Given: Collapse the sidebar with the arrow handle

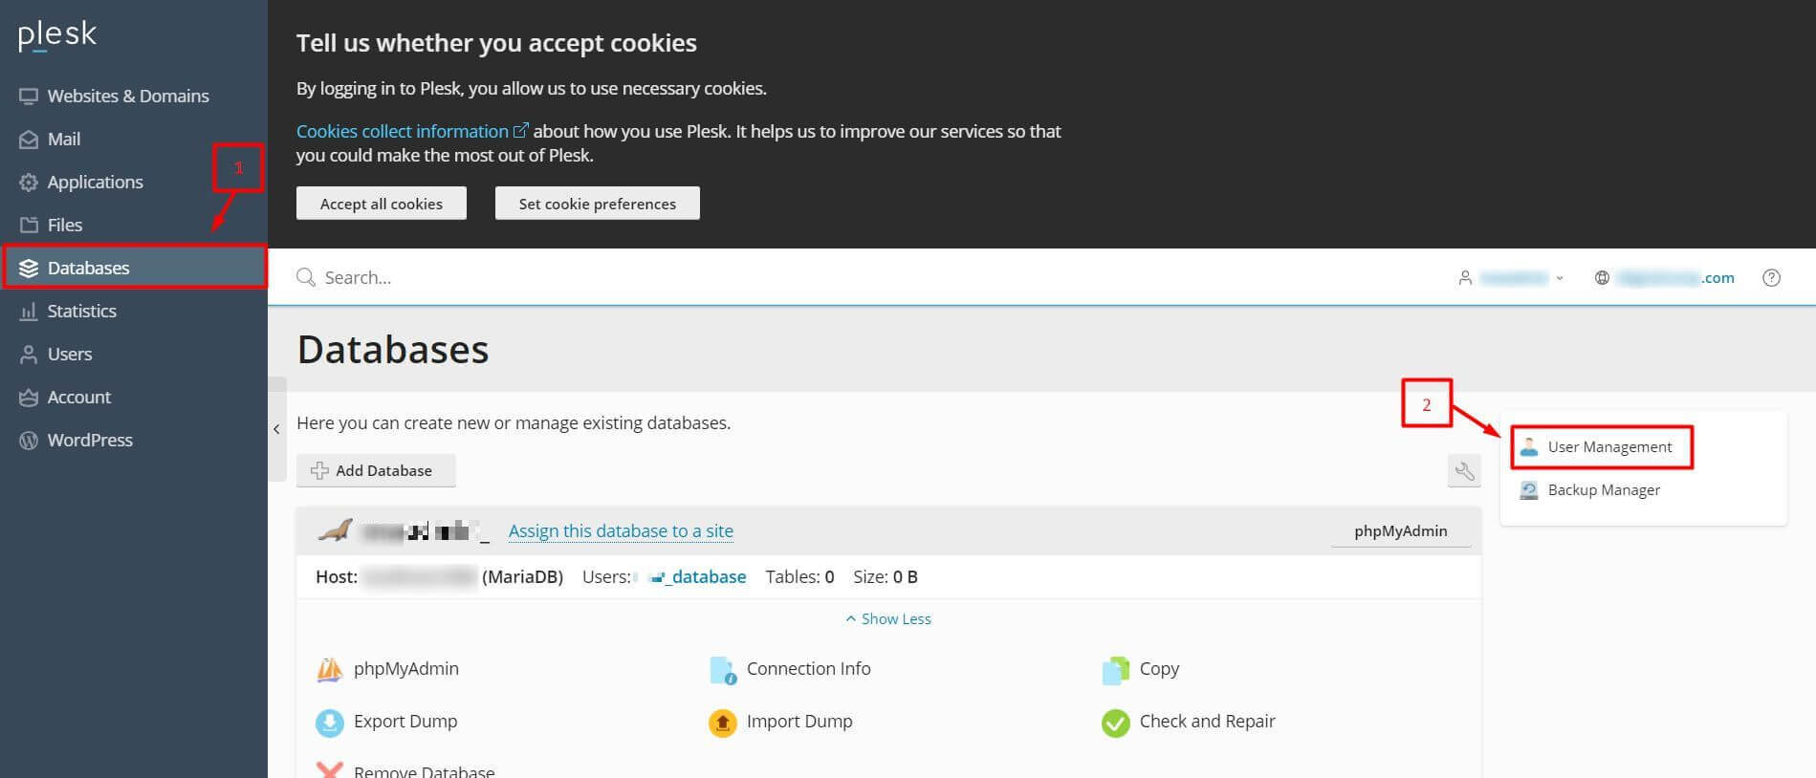Looking at the screenshot, I should 276,429.
